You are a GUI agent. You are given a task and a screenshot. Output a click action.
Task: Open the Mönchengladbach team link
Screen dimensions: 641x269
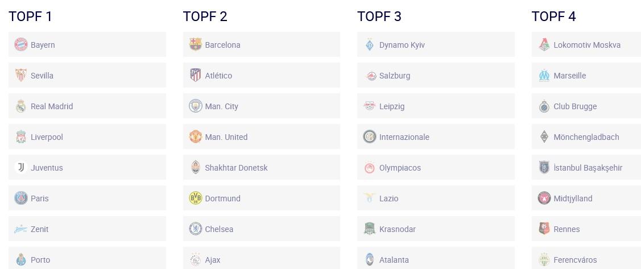pos(586,136)
